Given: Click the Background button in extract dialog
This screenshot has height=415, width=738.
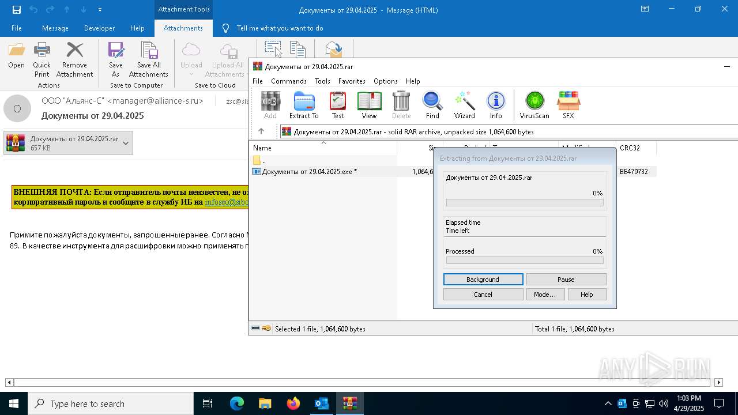Looking at the screenshot, I should click(483, 279).
